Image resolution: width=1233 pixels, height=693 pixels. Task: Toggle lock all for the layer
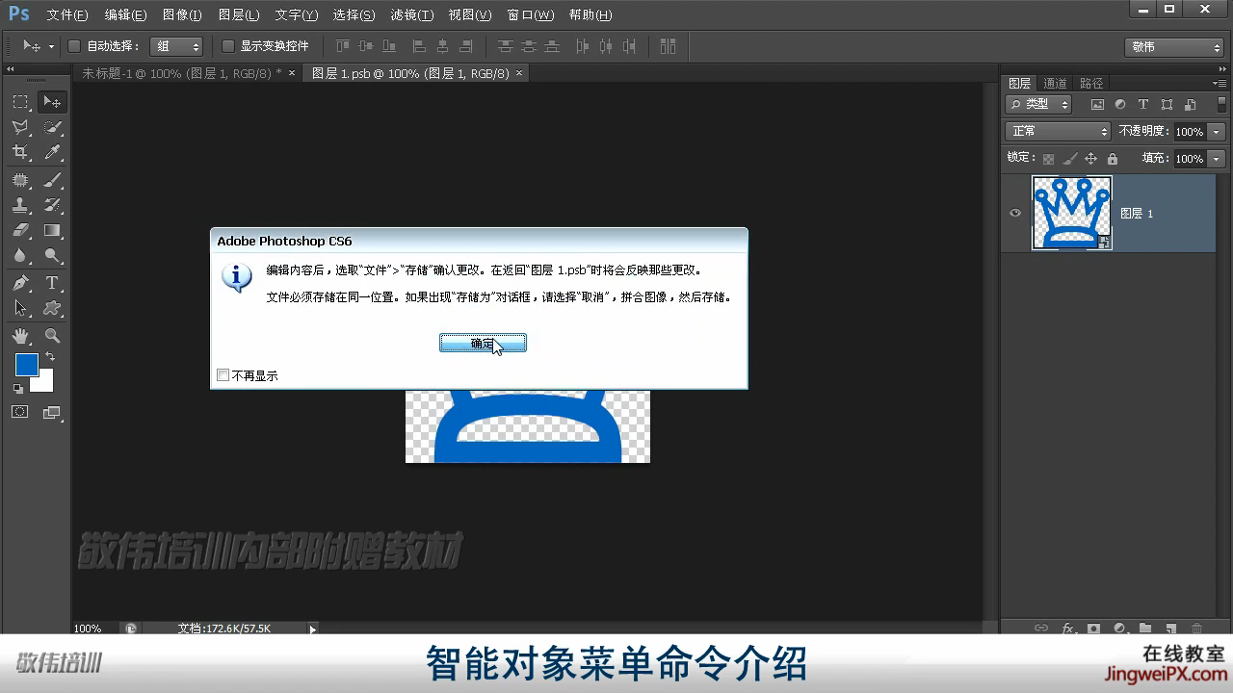point(1113,159)
